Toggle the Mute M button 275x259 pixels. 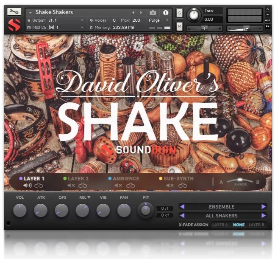click(179, 27)
